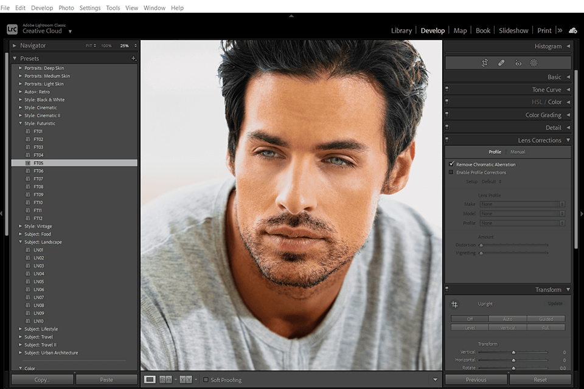Select the Red Eye Correction tool
The width and height of the screenshot is (584, 389).
click(x=518, y=62)
